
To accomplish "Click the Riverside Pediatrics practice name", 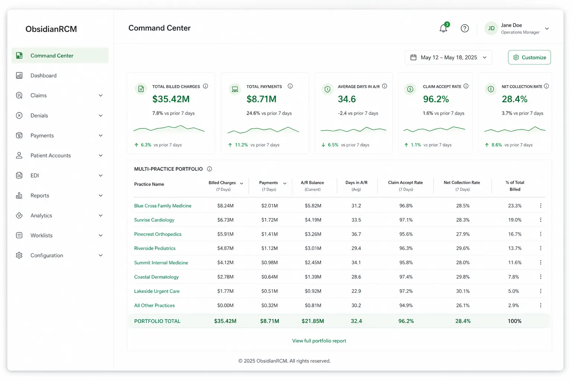I will pos(155,248).
